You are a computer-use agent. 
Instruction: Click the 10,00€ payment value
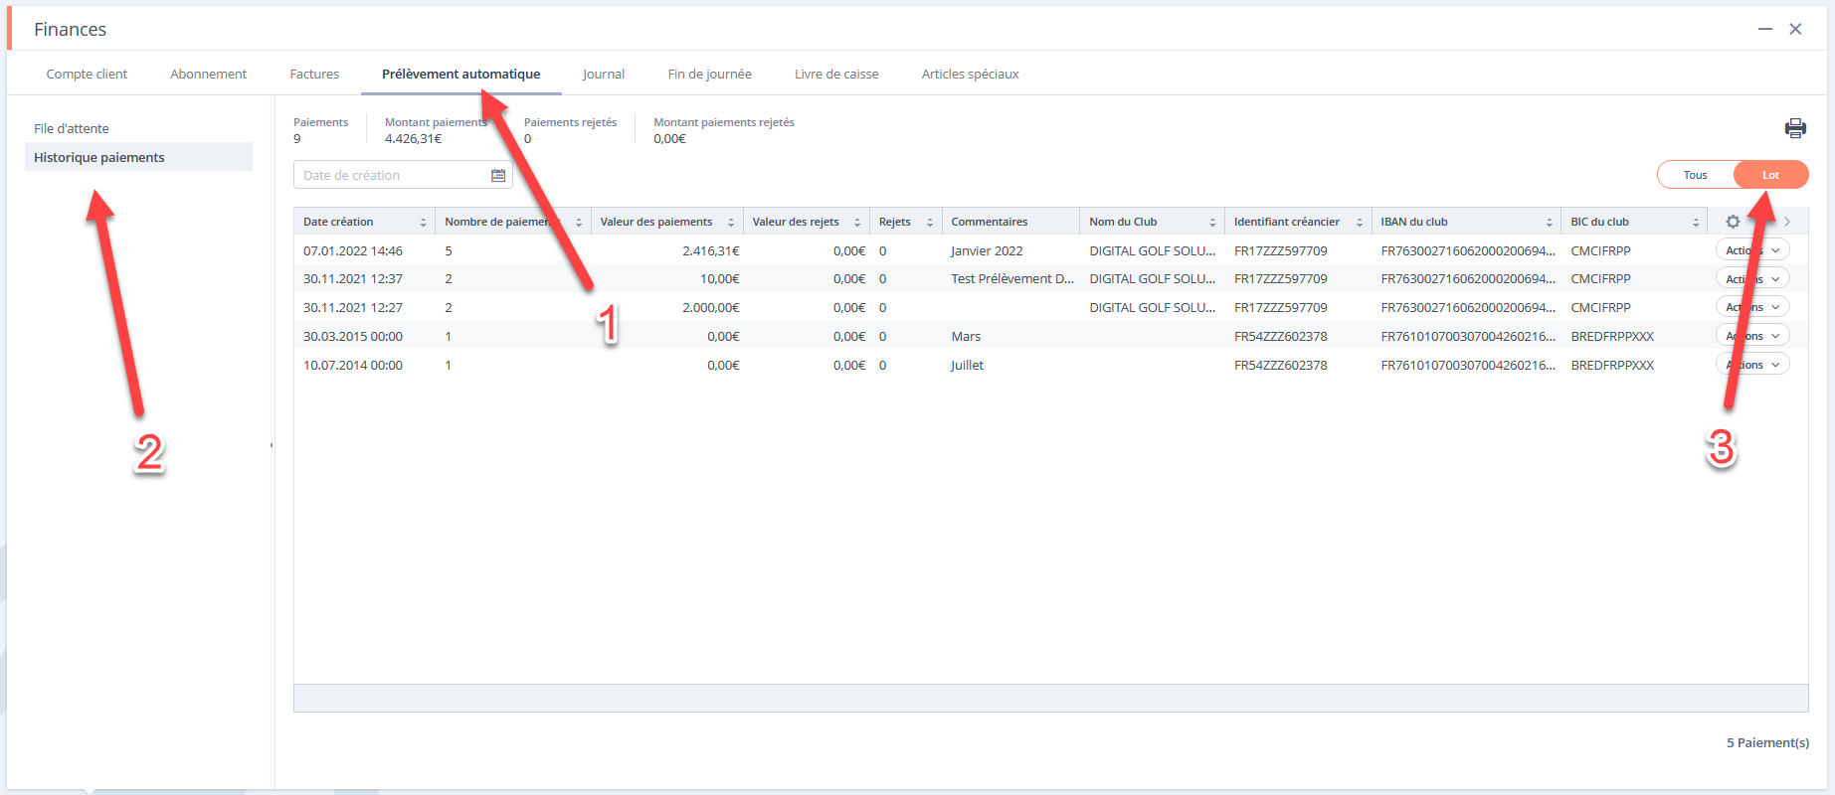tap(720, 279)
